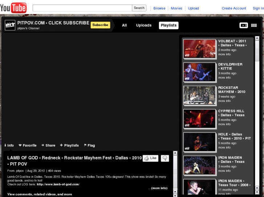Click "464 views" text
Viewport: 264px width, 197px height.
[54, 171]
